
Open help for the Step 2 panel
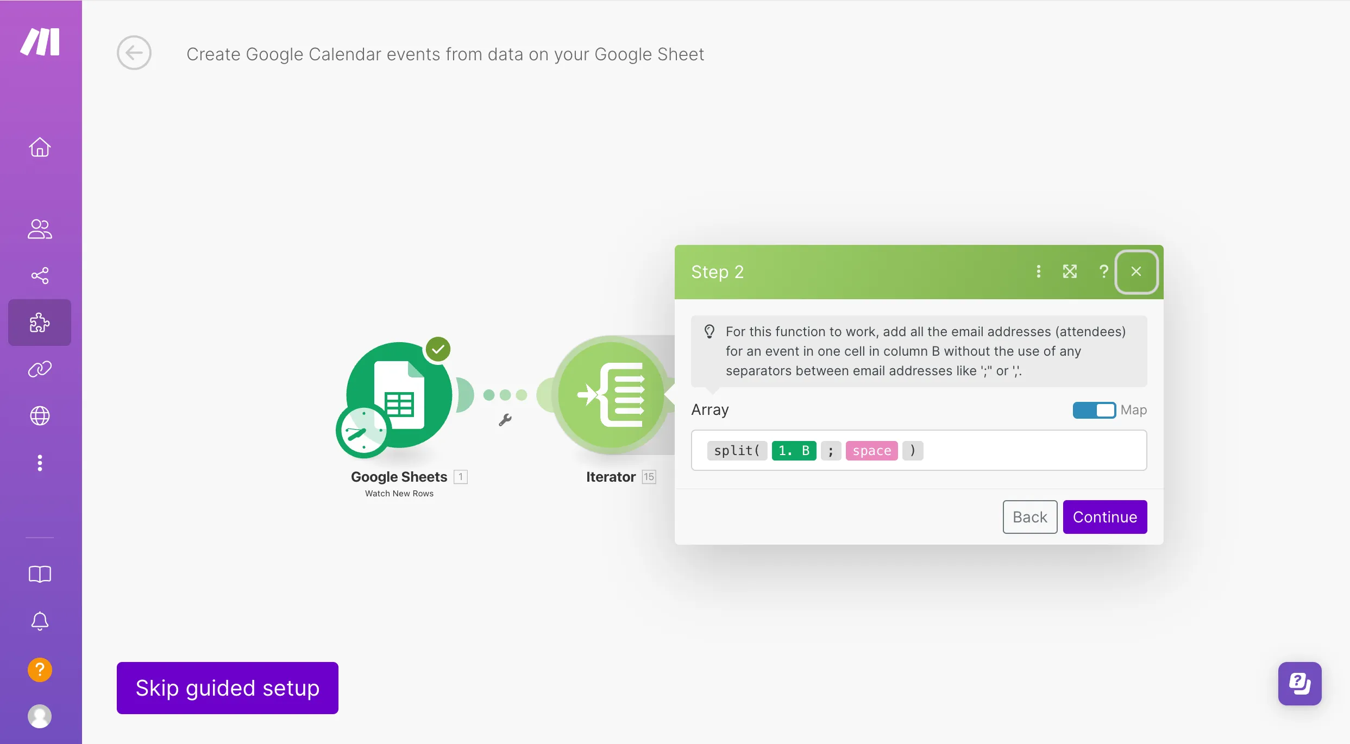1103,272
